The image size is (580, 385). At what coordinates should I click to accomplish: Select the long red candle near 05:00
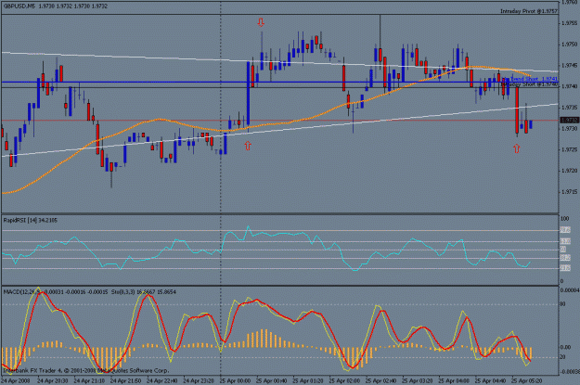tap(517, 109)
